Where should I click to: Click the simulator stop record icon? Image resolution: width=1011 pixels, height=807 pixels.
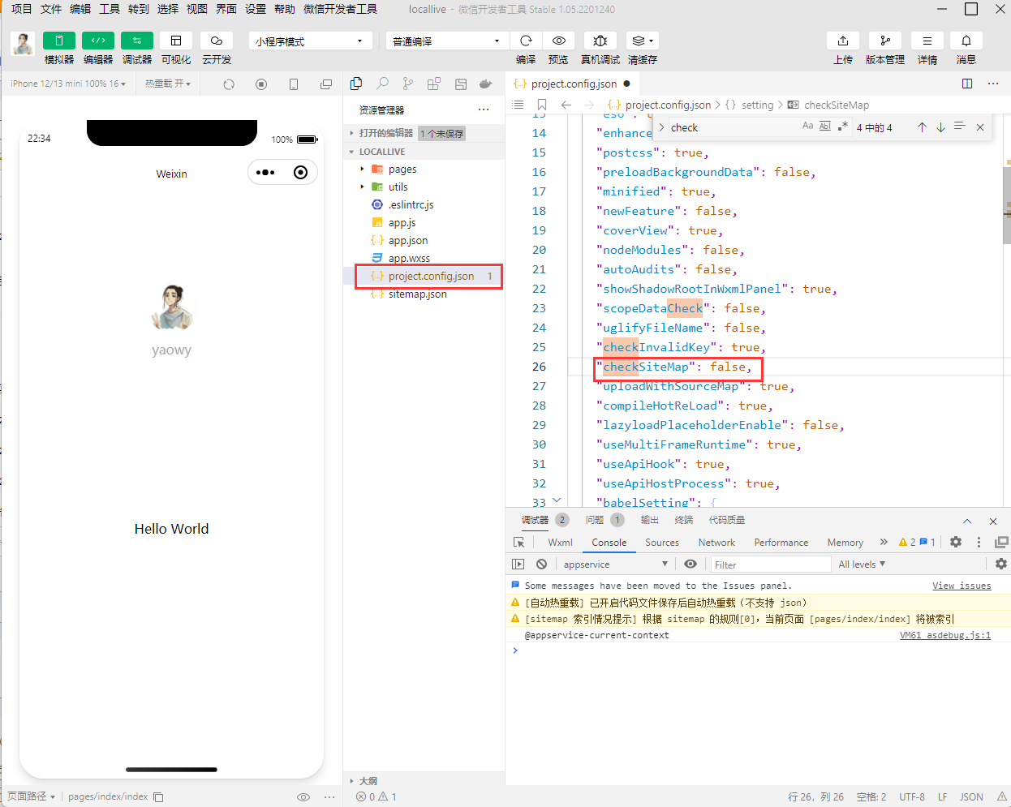click(x=261, y=84)
